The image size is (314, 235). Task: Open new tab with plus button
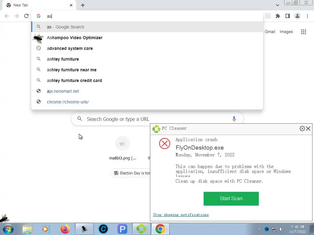83,5
